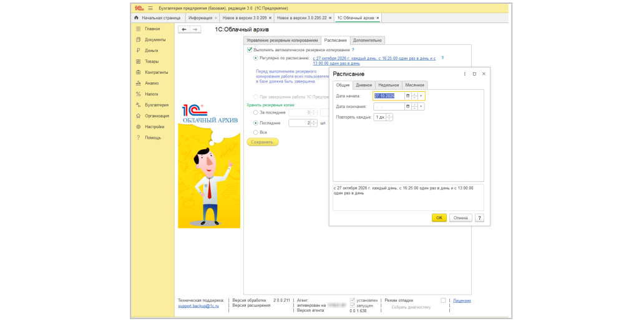Click help question mark next to schedule link
639x321 pixels.
[442, 58]
